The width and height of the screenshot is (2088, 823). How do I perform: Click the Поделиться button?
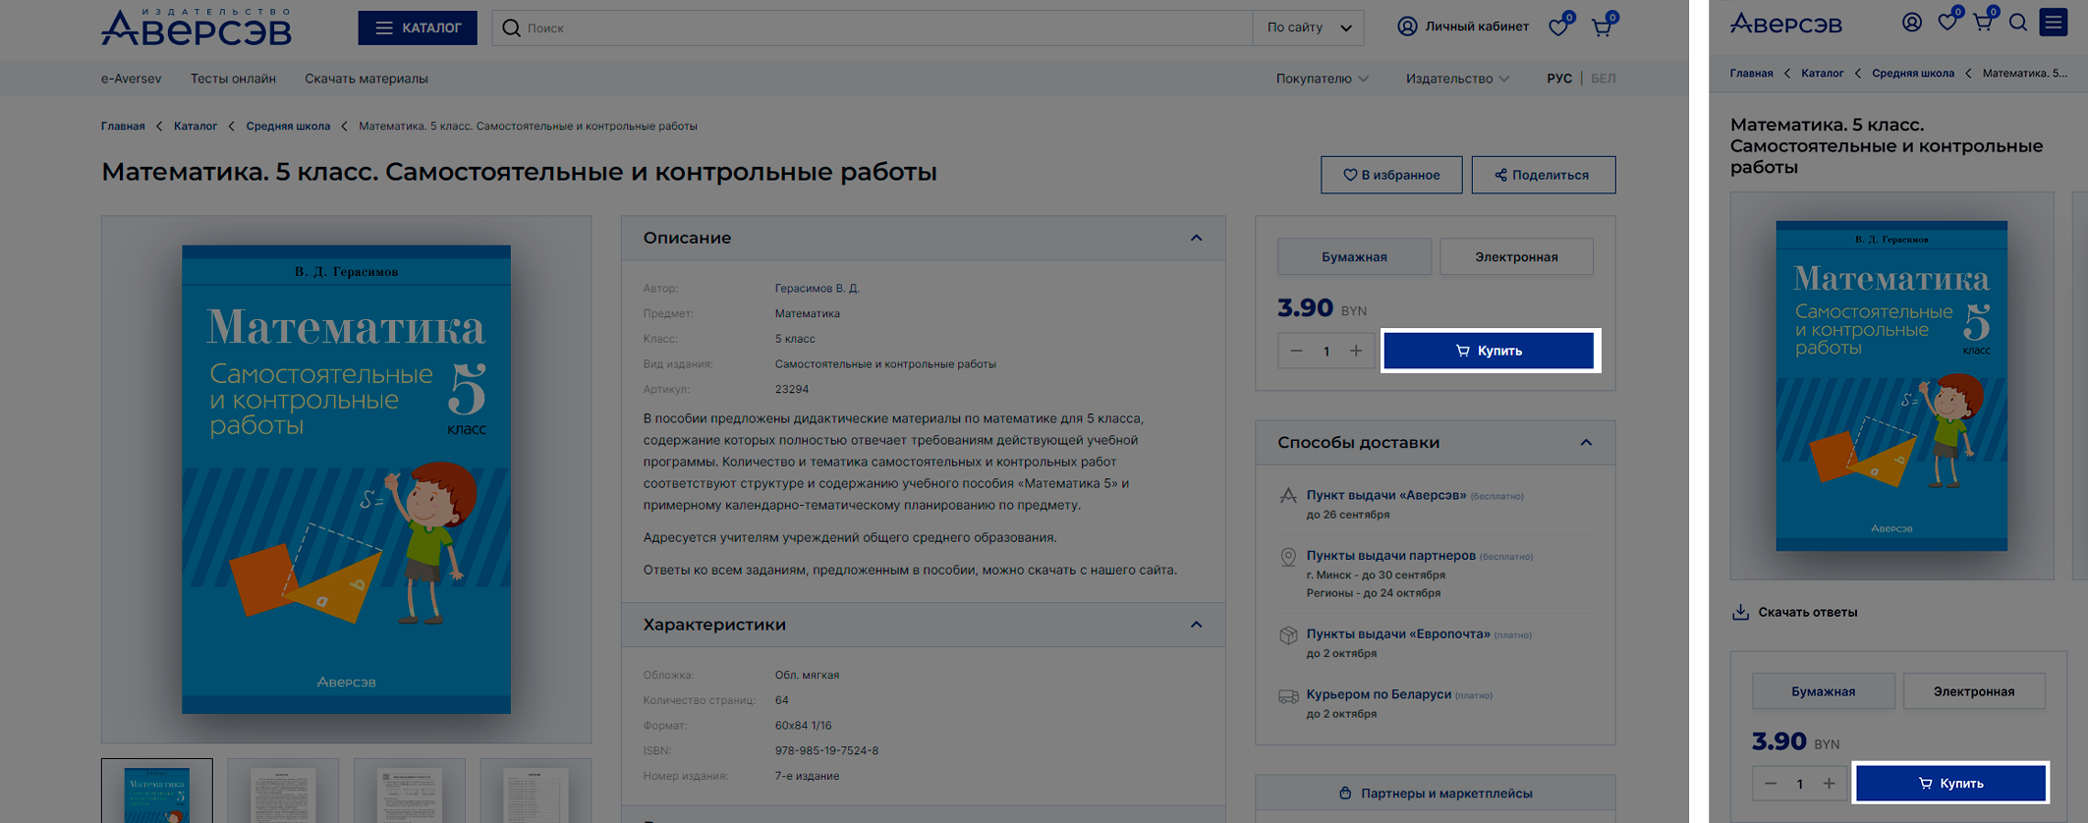(x=1543, y=175)
